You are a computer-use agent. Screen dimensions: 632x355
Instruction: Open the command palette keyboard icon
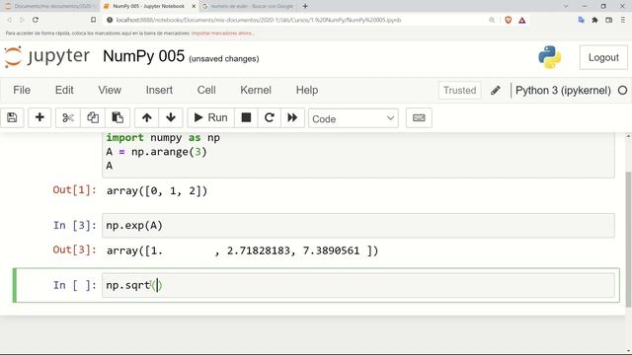[x=419, y=118]
